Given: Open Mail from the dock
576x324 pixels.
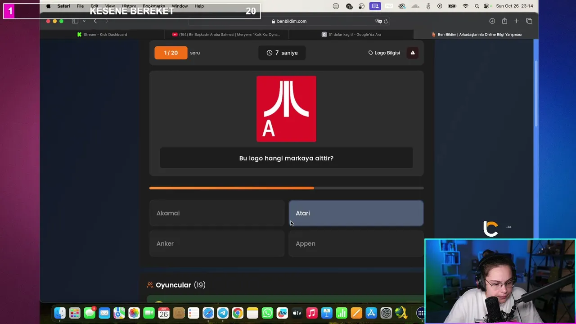Looking at the screenshot, I should tap(104, 313).
